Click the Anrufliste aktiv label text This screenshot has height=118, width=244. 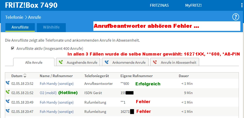pyautogui.click(x=50, y=49)
